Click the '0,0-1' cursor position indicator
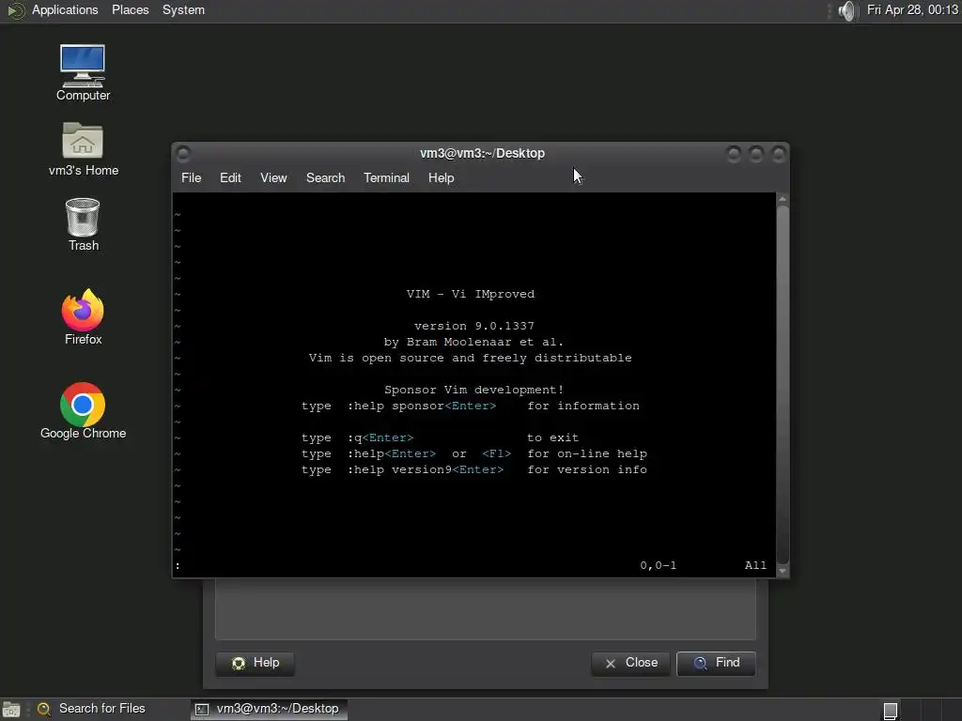 point(659,565)
